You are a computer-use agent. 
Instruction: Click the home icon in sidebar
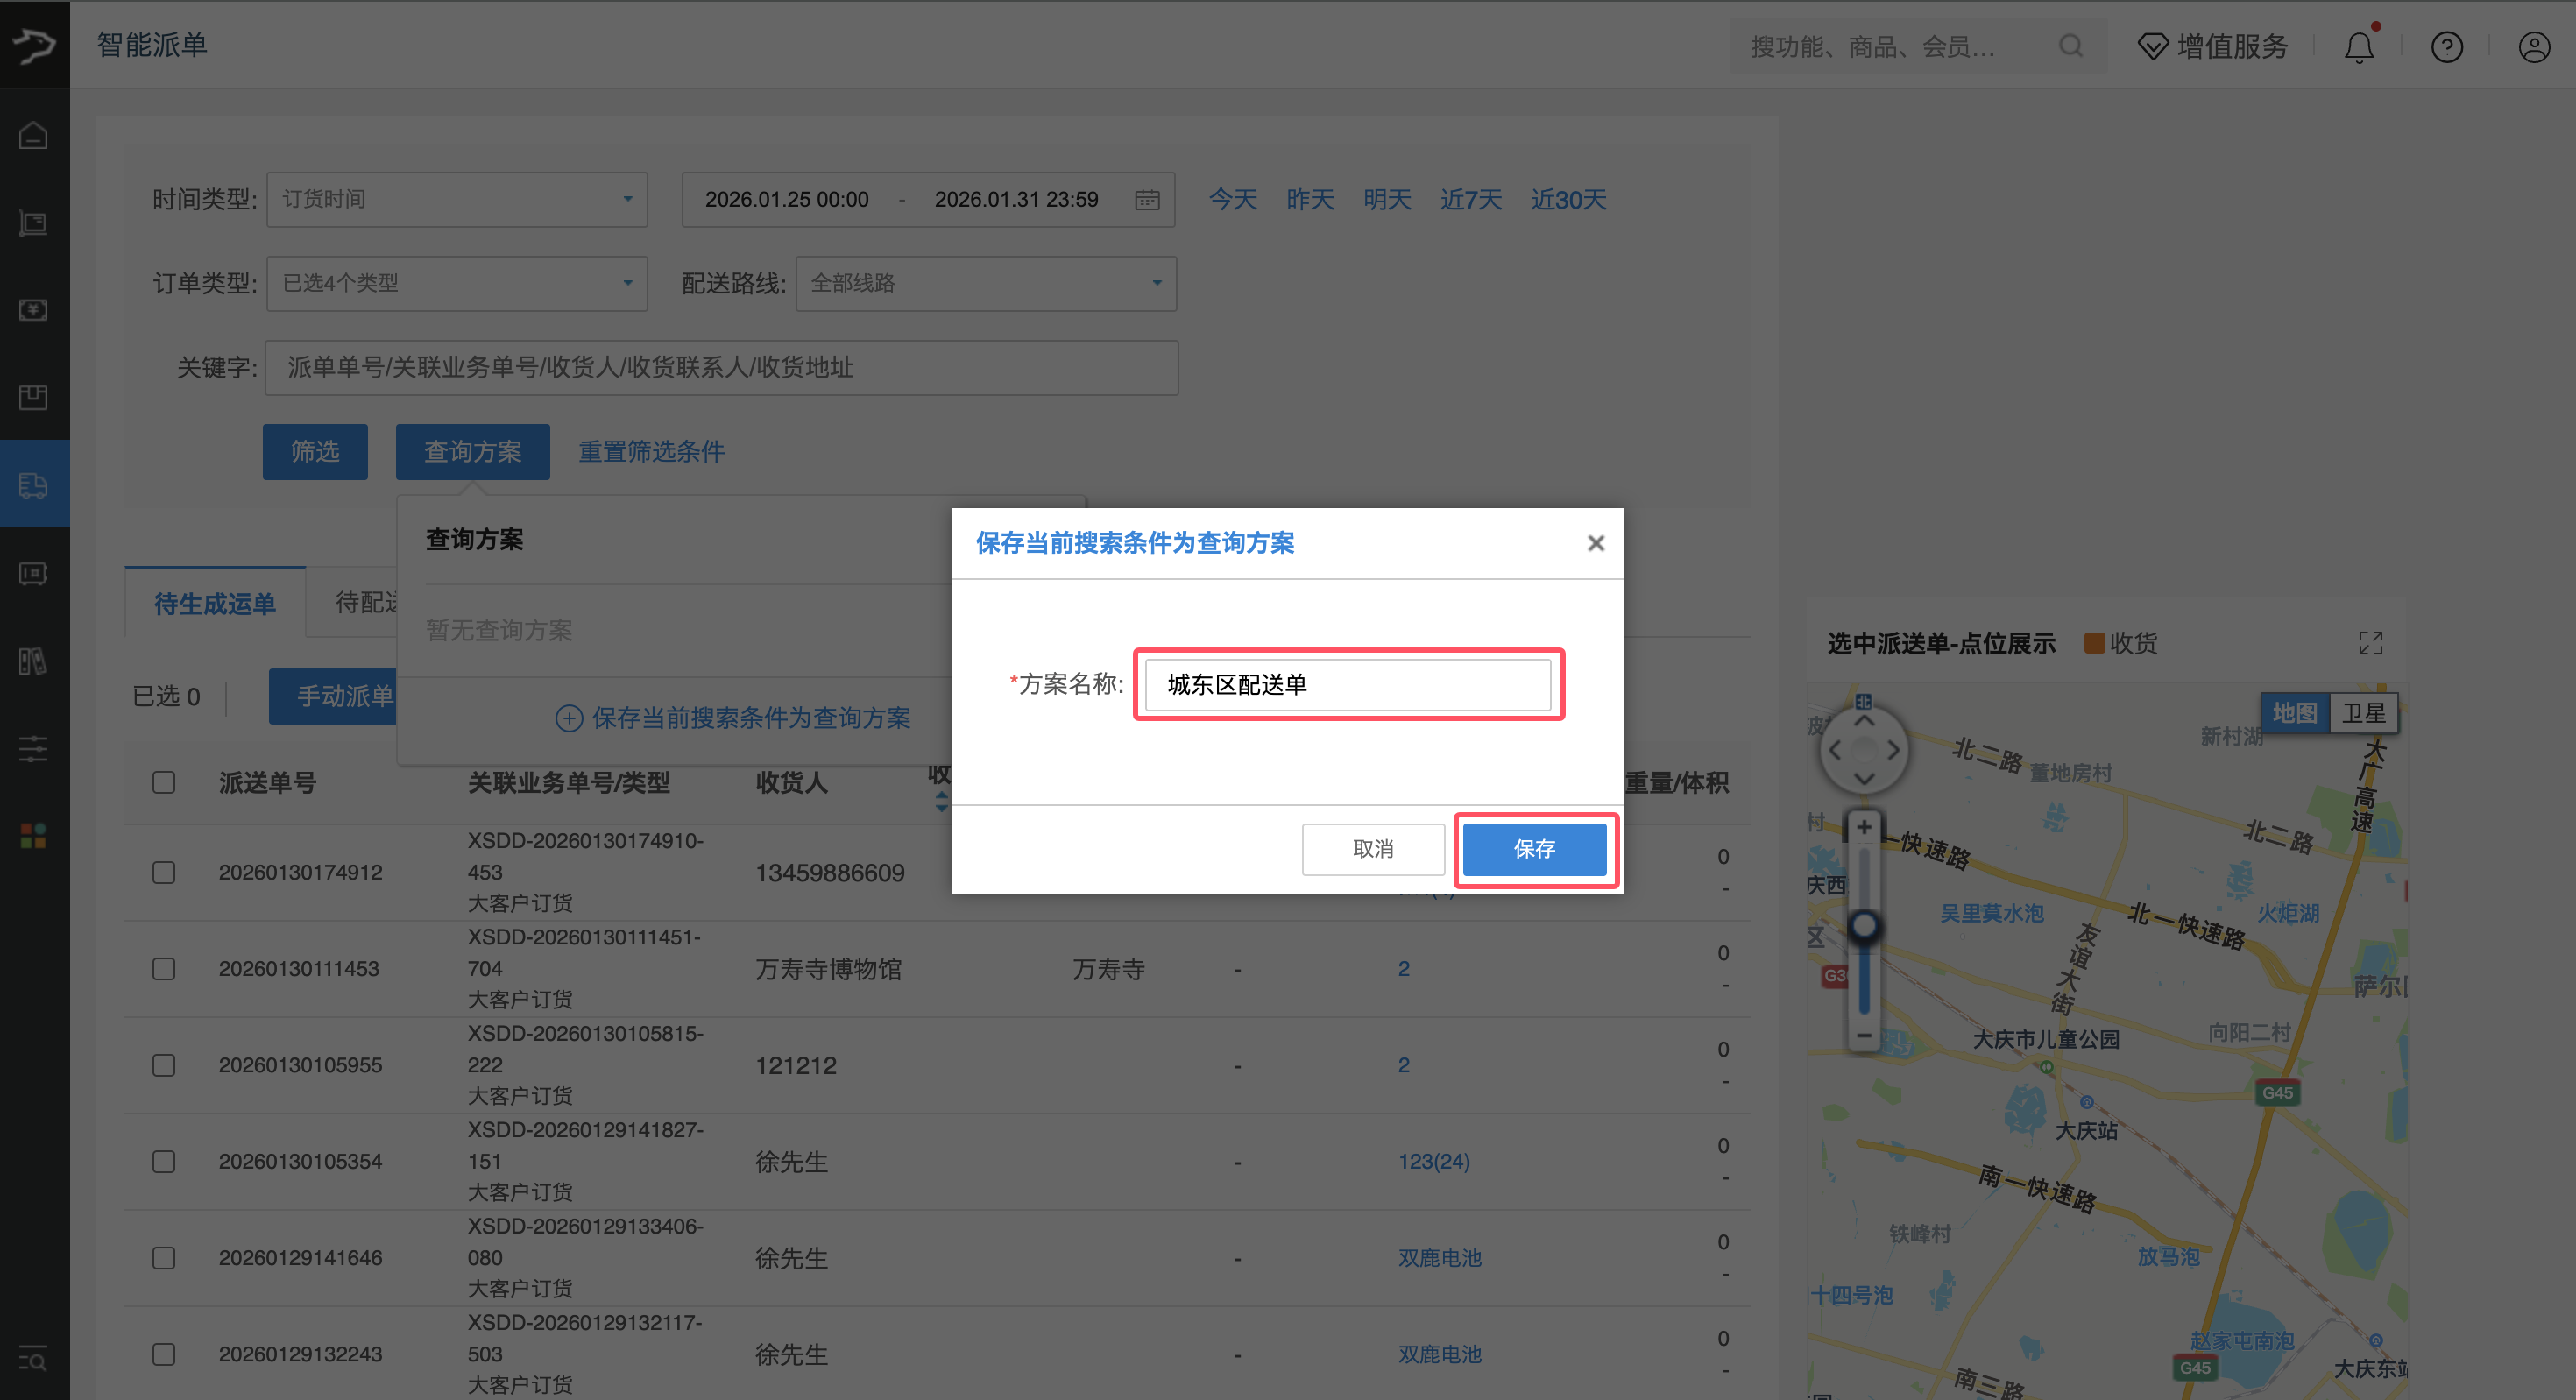(34, 135)
